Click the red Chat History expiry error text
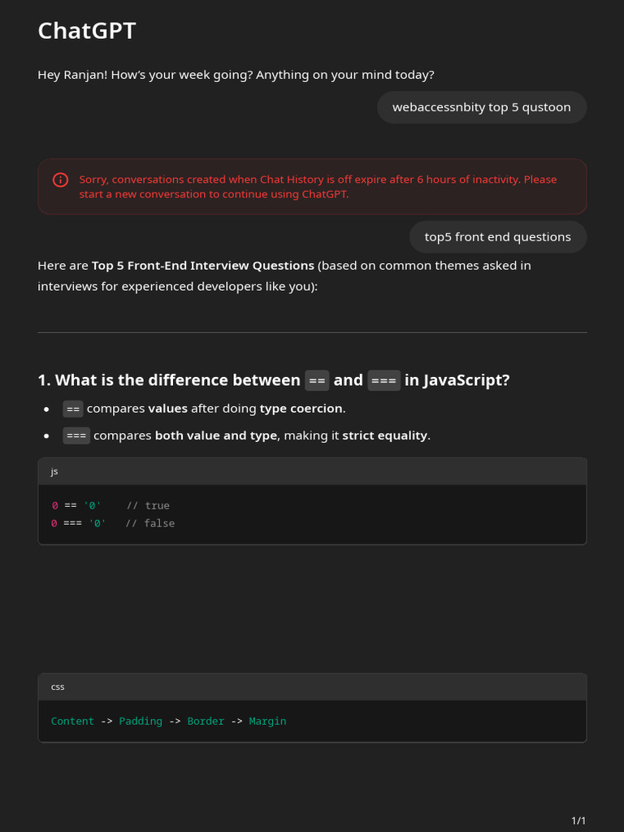The image size is (624, 832). [x=318, y=186]
